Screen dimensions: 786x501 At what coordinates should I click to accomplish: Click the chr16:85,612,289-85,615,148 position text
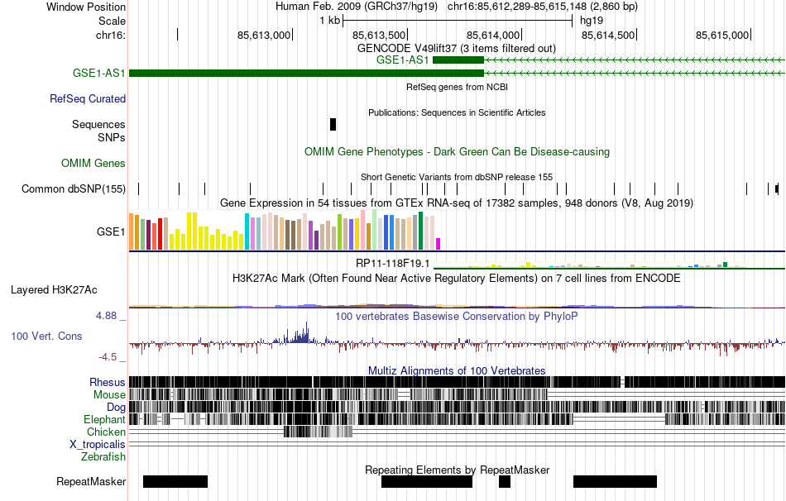[543, 7]
